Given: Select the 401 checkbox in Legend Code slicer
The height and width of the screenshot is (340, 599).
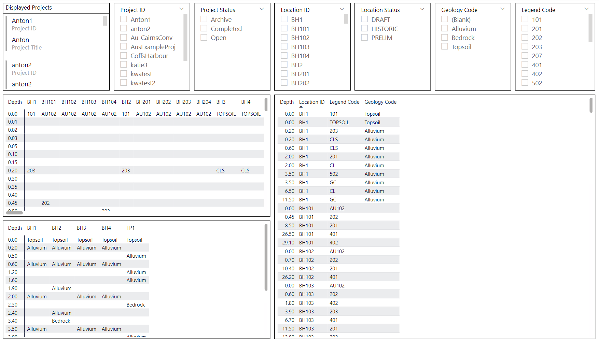Looking at the screenshot, I should click(525, 65).
